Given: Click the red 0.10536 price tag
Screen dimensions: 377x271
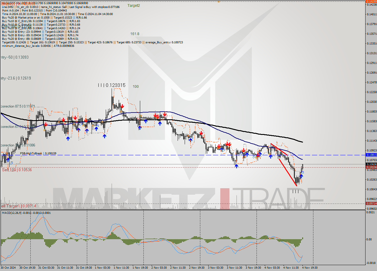Looking at the screenshot, I should (x=371, y=167).
